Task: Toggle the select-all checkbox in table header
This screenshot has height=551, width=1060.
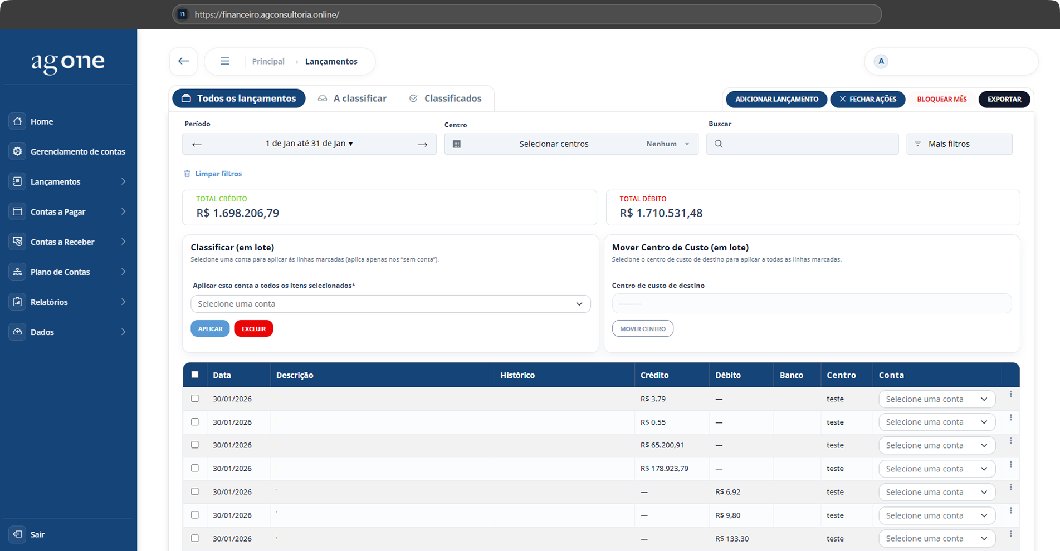Action: pos(195,375)
